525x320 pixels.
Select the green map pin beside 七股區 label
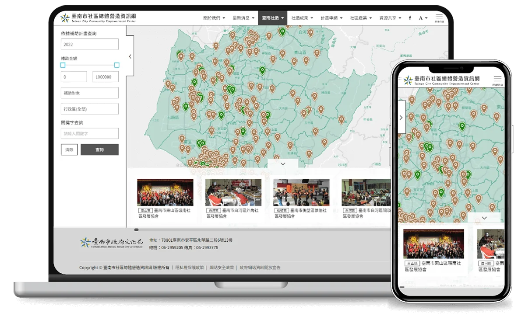[x=186, y=107]
